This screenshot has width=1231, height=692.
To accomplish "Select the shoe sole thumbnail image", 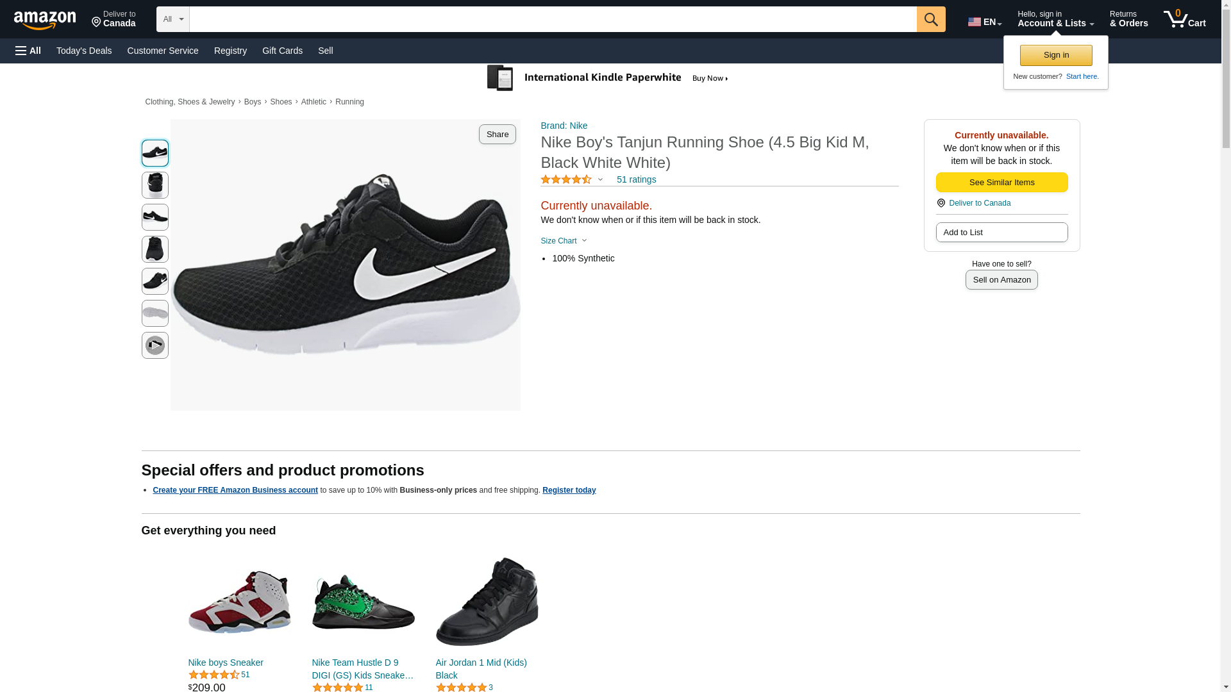I will (155, 313).
